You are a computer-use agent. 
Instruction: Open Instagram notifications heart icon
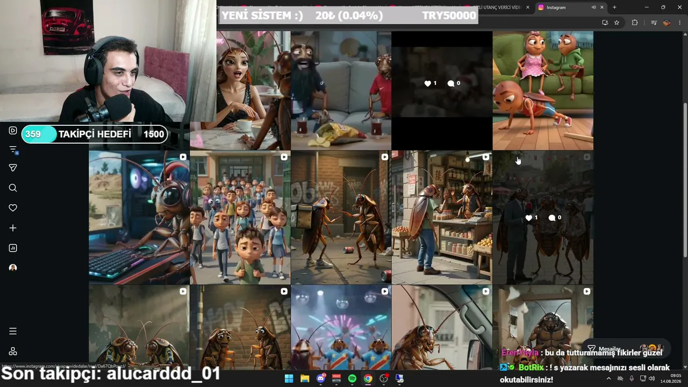(13, 208)
